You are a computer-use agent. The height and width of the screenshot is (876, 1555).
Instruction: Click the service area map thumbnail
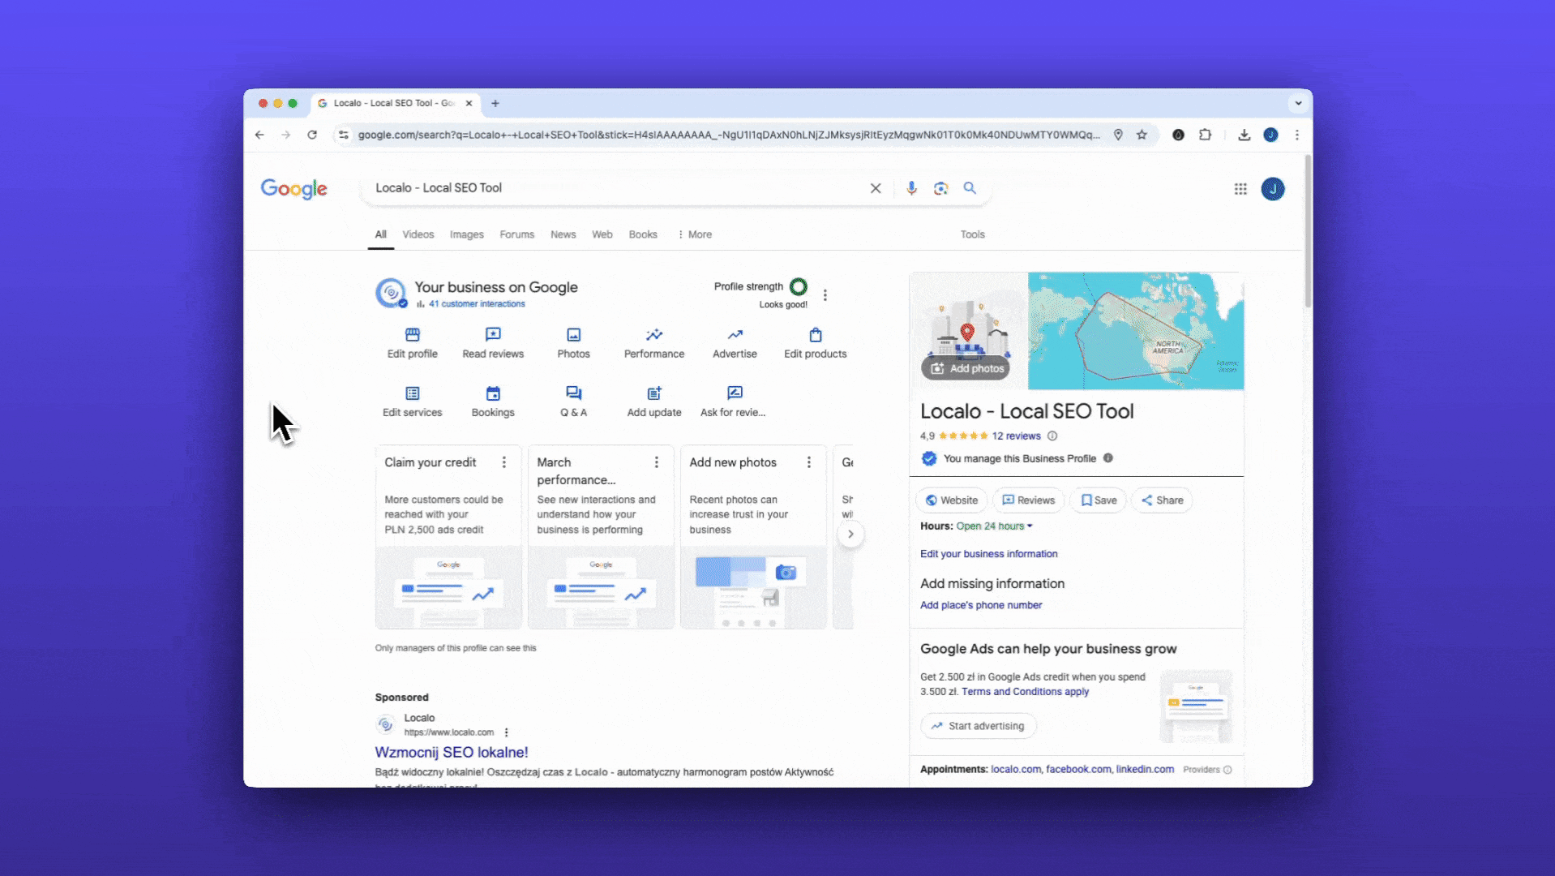[1135, 331]
